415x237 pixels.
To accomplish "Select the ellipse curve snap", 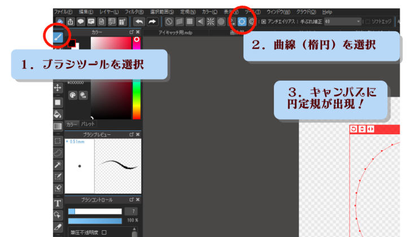I will click(242, 21).
